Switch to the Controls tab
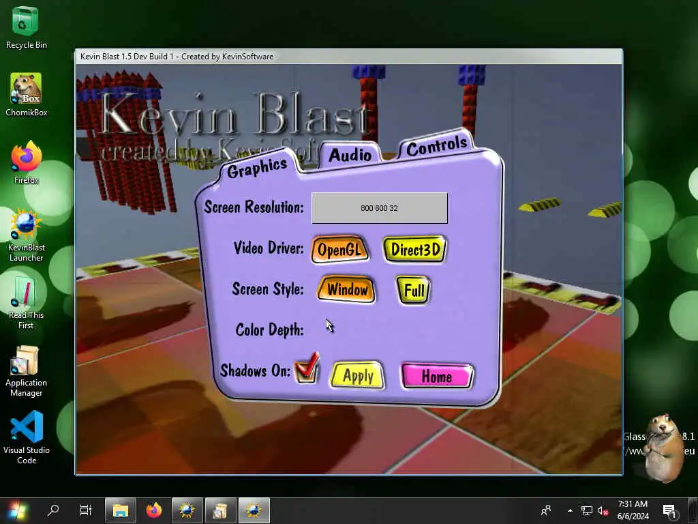The width and height of the screenshot is (698, 524). pos(437,145)
